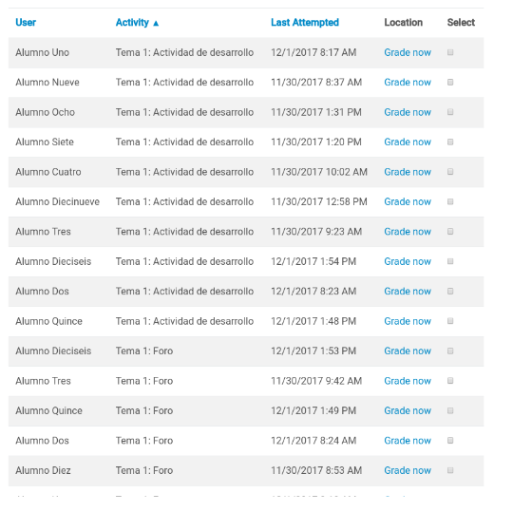
Task: Sort the table by User column
Action: pyautogui.click(x=26, y=22)
